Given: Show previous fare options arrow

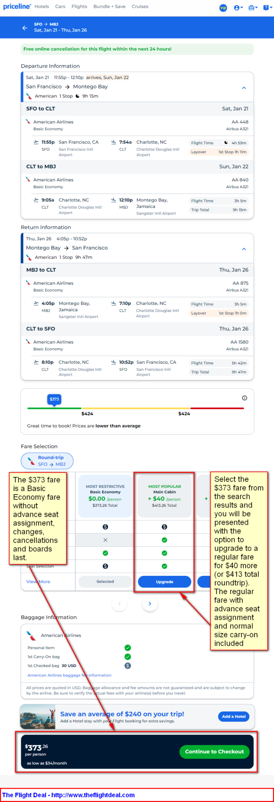Looking at the screenshot, I should [119, 604].
